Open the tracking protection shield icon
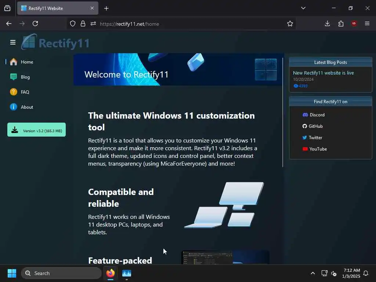The height and width of the screenshot is (282, 376). click(73, 24)
